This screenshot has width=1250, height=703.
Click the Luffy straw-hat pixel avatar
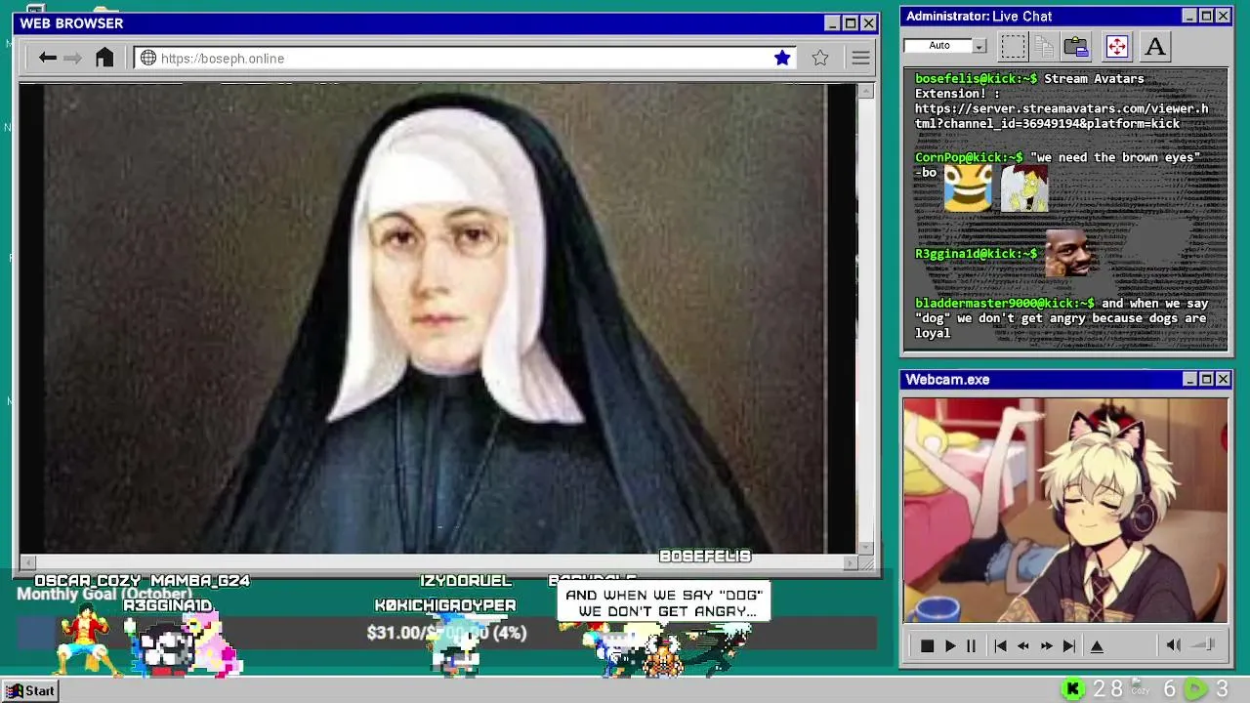85,641
